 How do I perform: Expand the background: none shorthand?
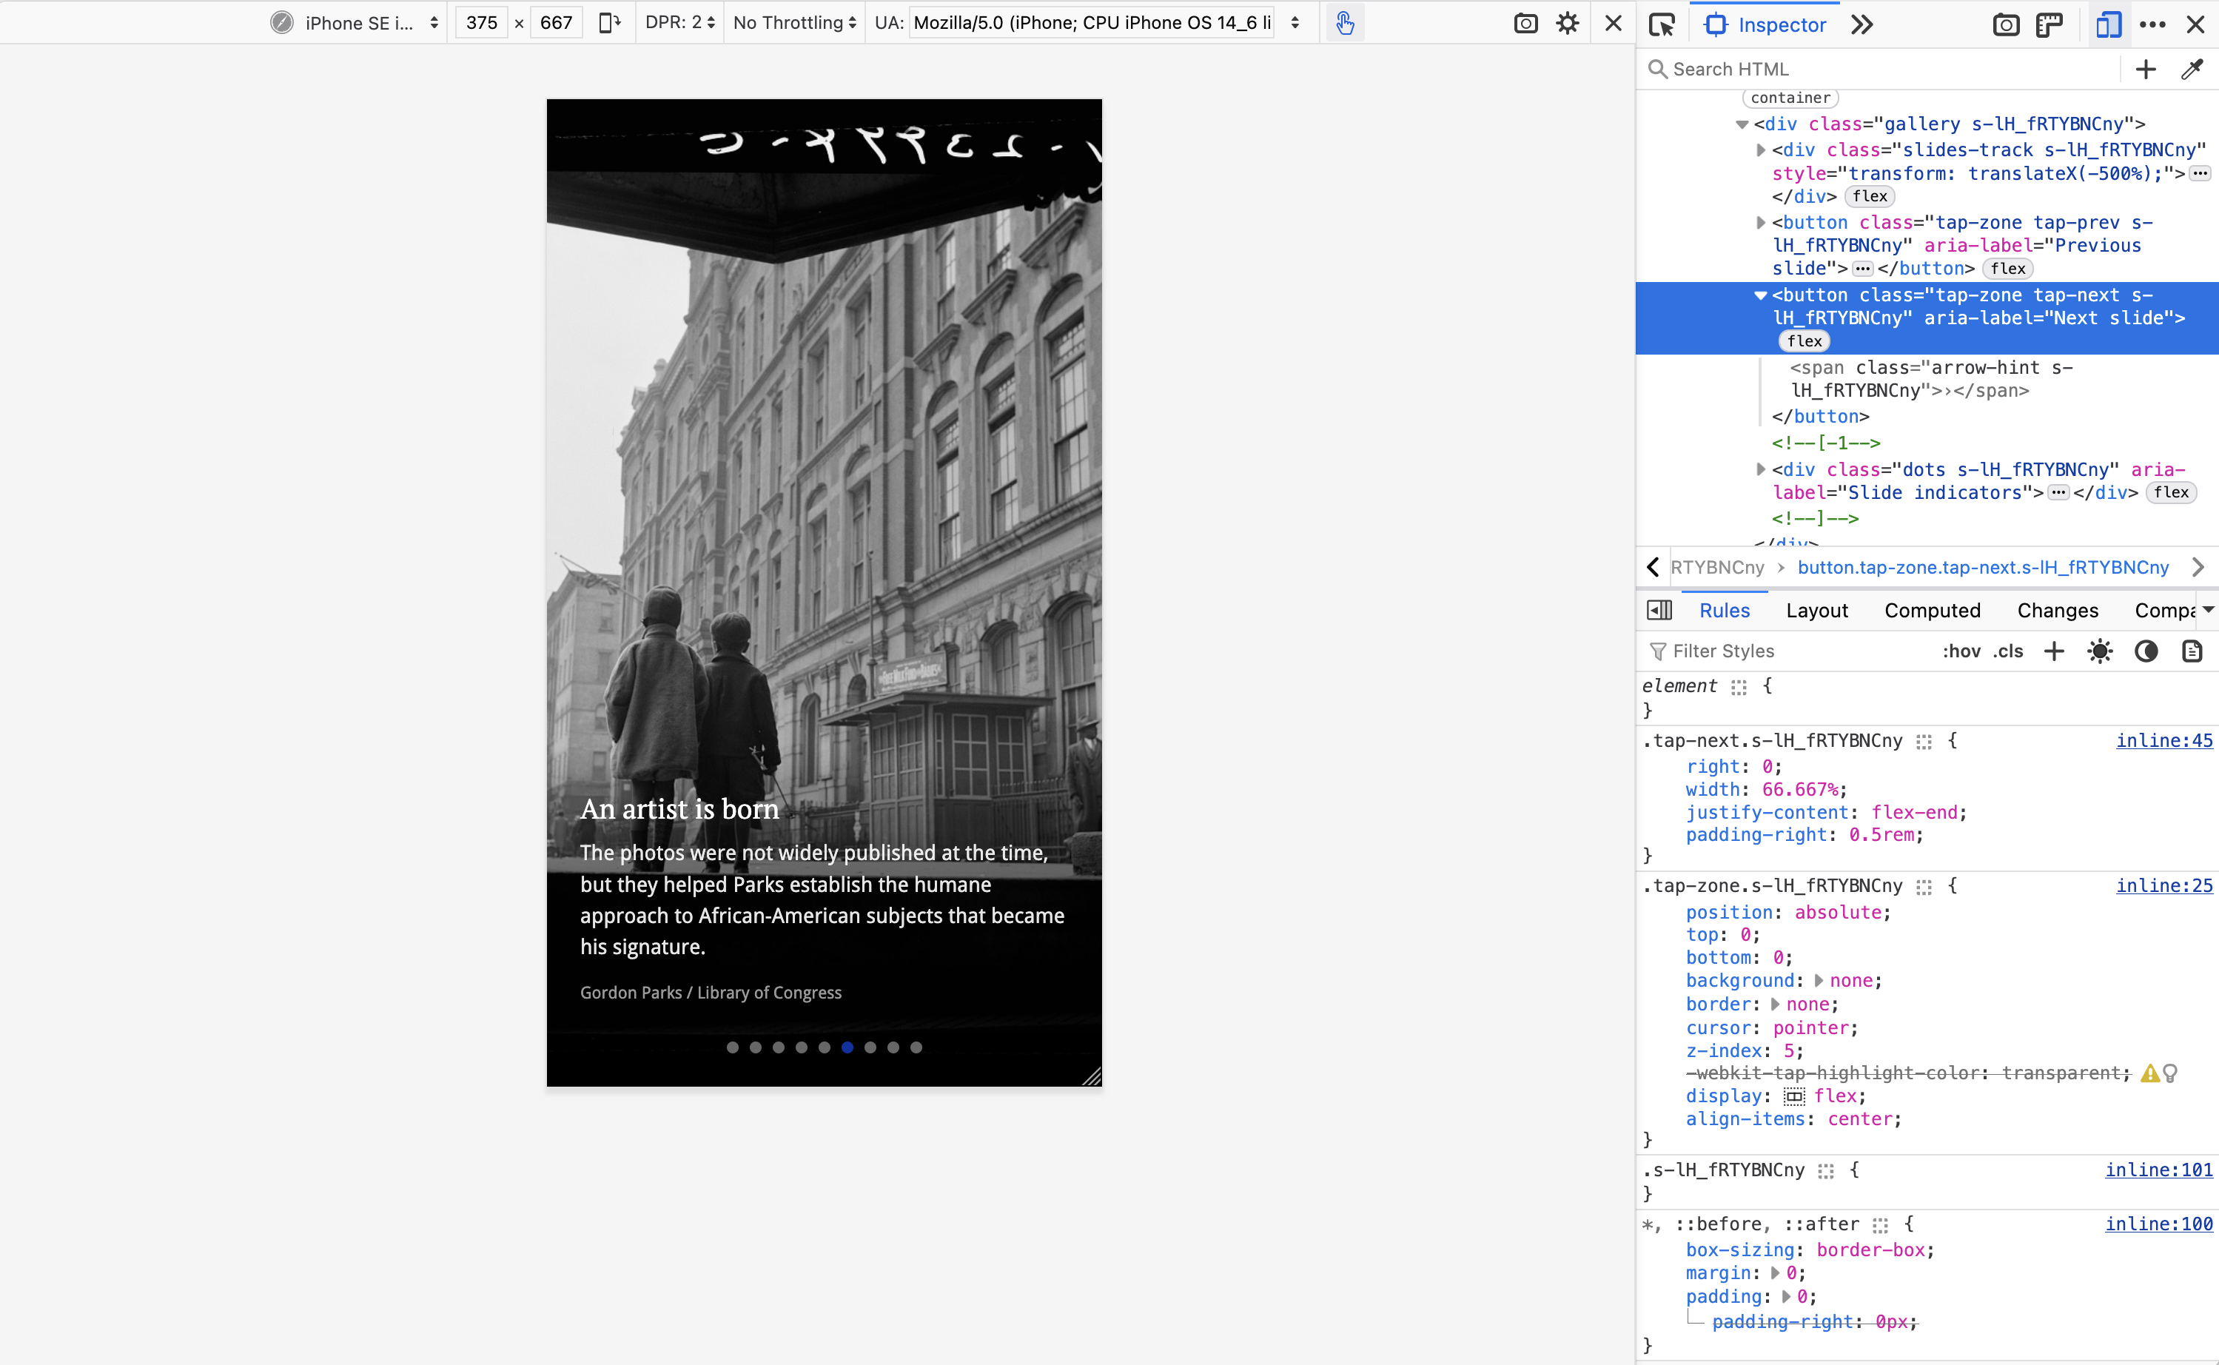pos(1819,982)
